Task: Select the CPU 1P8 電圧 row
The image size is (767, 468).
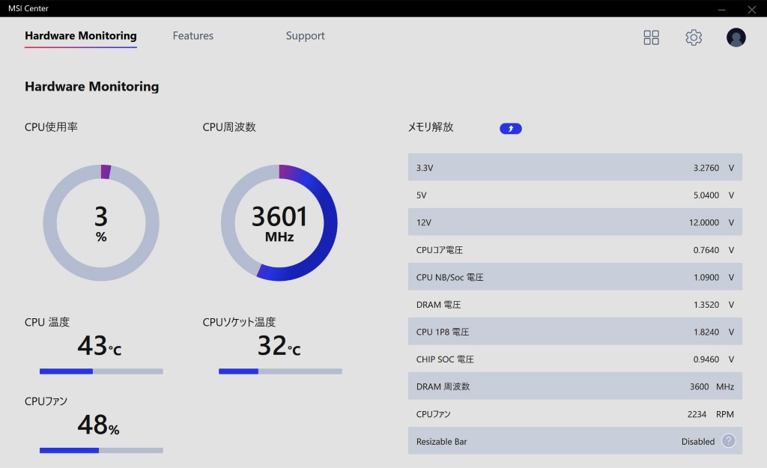Action: 575,332
